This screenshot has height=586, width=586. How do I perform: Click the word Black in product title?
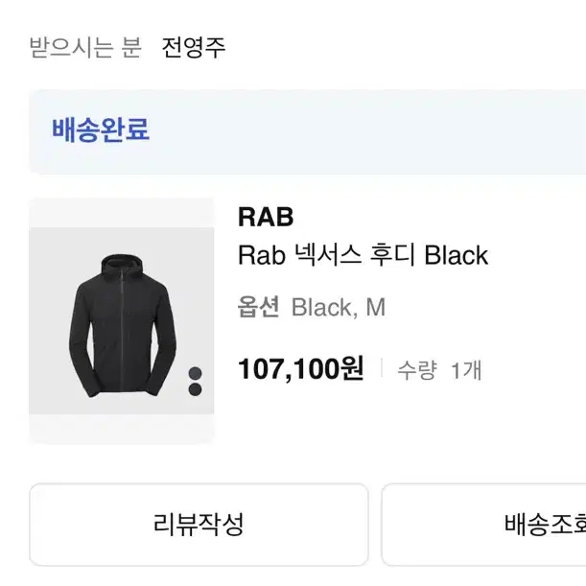click(457, 255)
